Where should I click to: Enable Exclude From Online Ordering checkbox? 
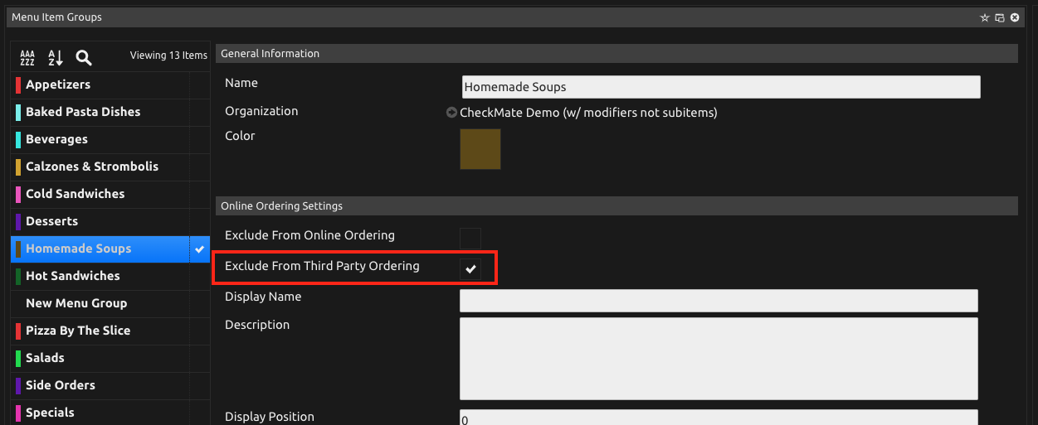coord(470,239)
